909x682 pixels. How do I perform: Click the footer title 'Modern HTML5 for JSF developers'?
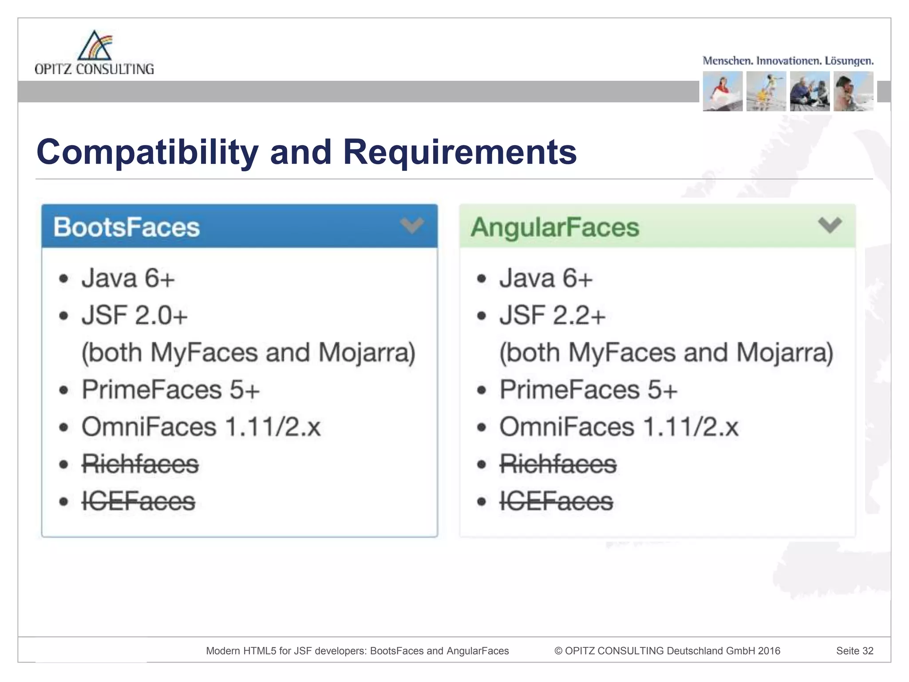357,651
